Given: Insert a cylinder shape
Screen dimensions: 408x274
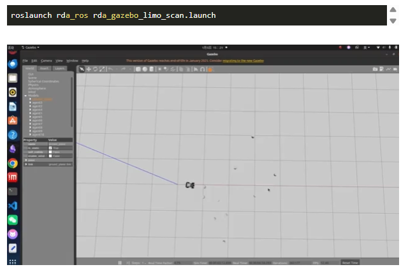Looking at the screenshot, I should (152, 69).
